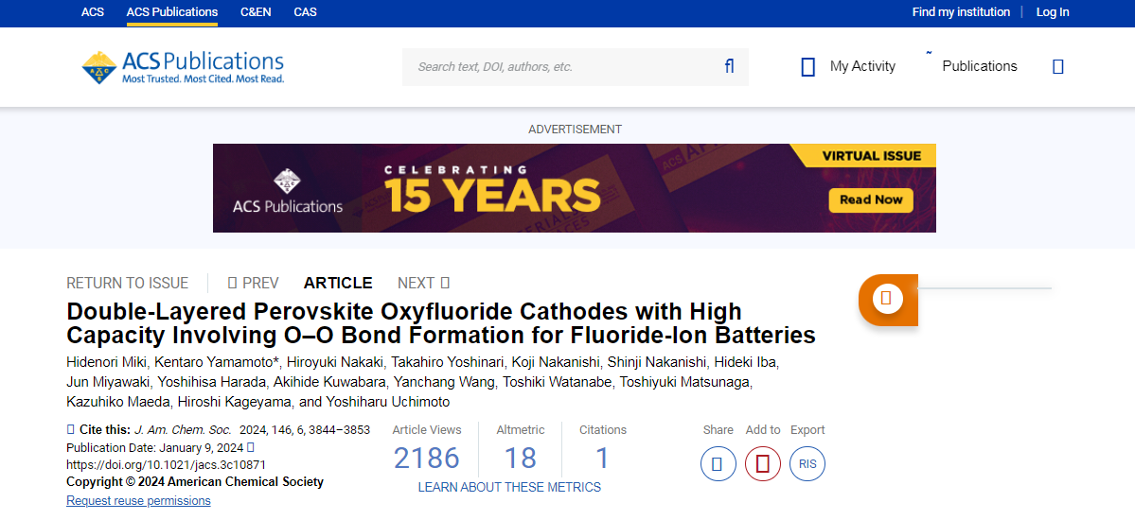Viewport: 1135px width, 520px height.
Task: Open Find my institution link
Action: pyautogui.click(x=961, y=12)
